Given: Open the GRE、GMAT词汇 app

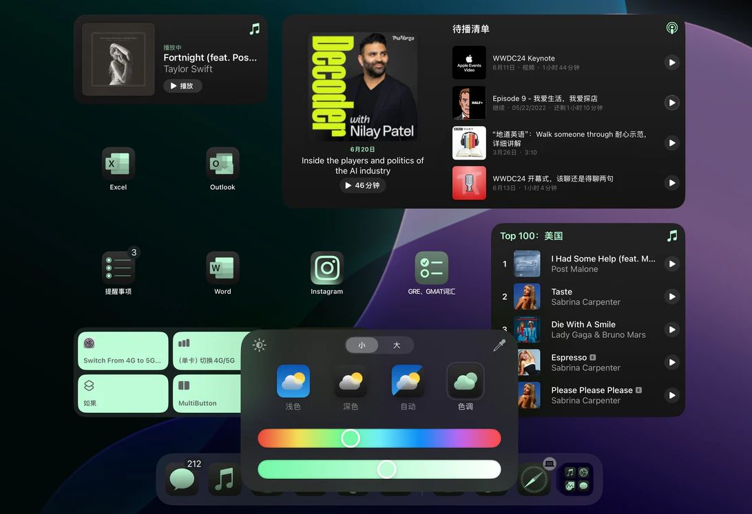Looking at the screenshot, I should 432,268.
